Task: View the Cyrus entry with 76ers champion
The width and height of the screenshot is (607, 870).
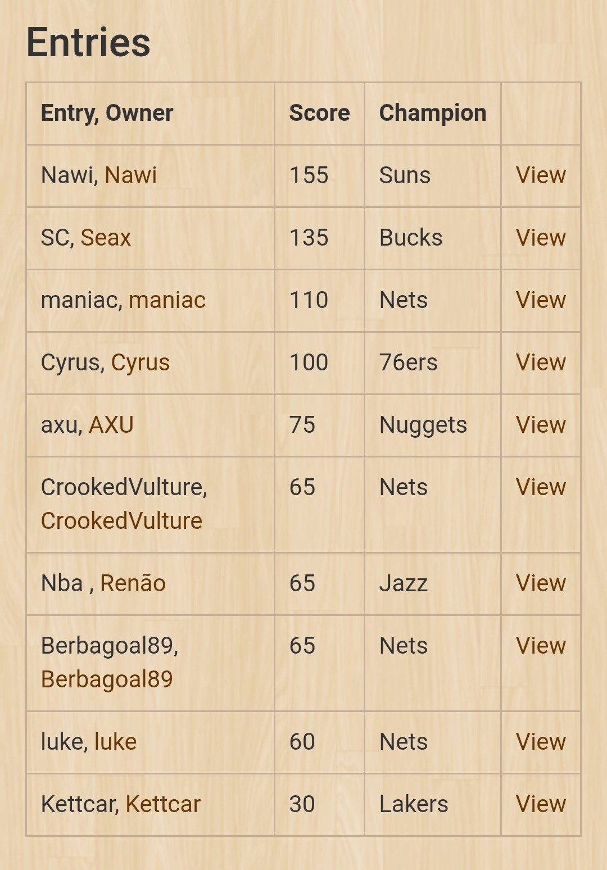Action: pos(541,362)
